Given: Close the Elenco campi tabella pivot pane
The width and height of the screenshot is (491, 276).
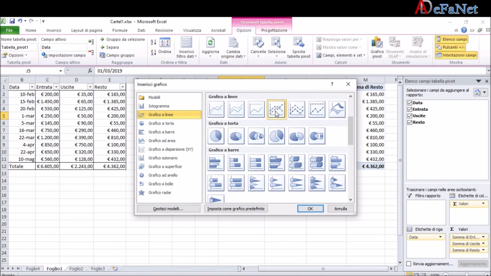Looking at the screenshot, I should [x=486, y=81].
